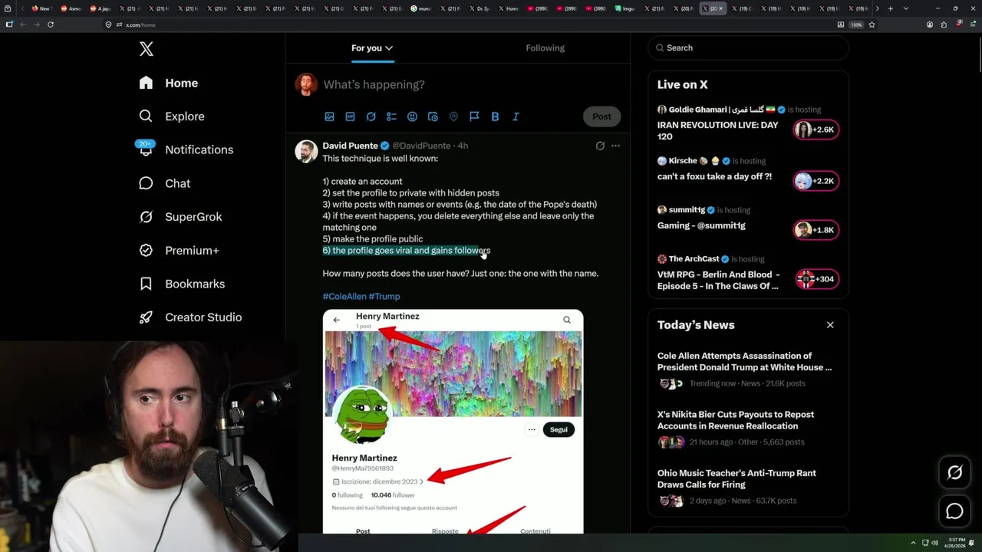Click the 4h timestamp on post
The height and width of the screenshot is (552, 982).
click(x=463, y=146)
